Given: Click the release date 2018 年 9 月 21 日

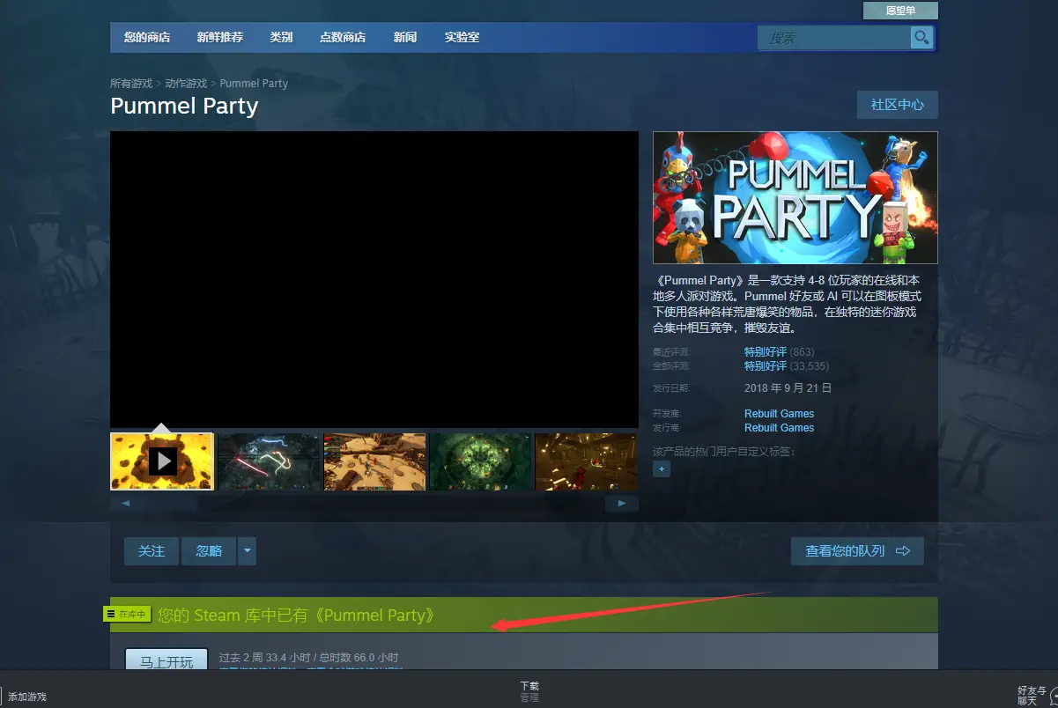Looking at the screenshot, I should point(788,387).
